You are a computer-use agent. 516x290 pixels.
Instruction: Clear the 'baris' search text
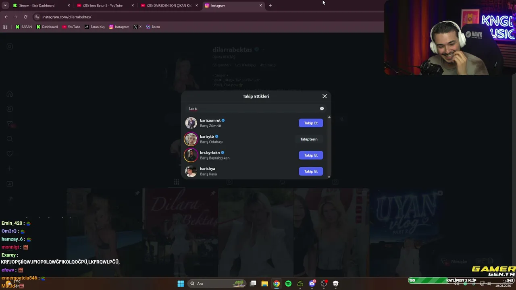[322, 108]
